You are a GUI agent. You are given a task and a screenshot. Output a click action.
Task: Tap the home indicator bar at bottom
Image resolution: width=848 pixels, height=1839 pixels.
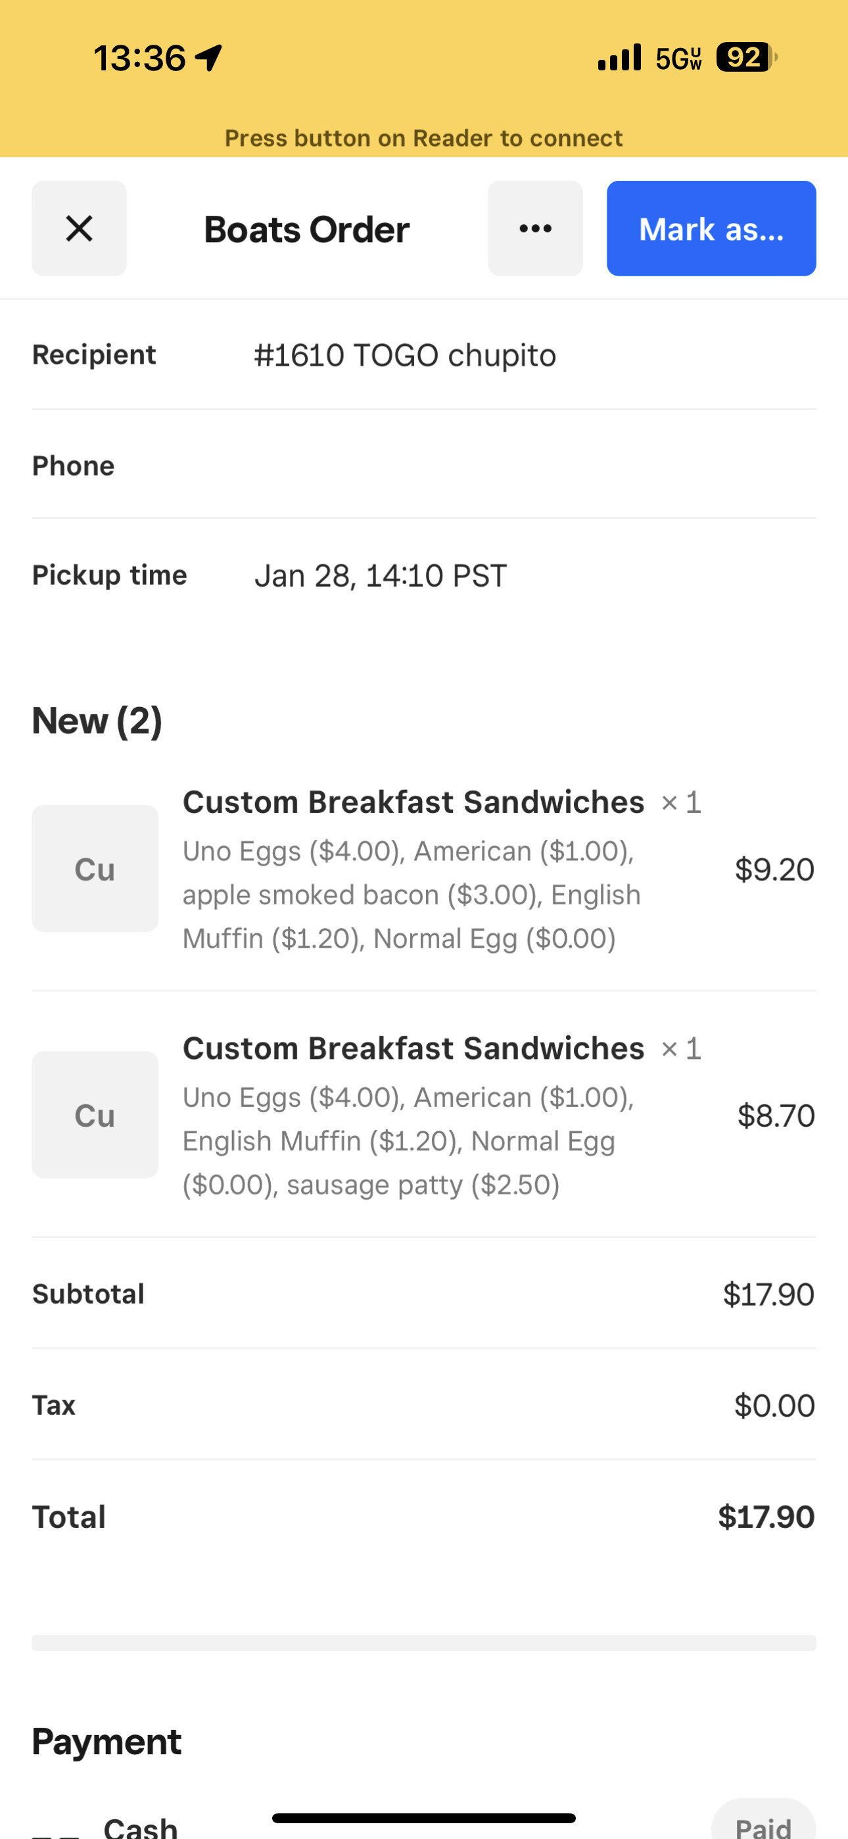coord(424,1817)
